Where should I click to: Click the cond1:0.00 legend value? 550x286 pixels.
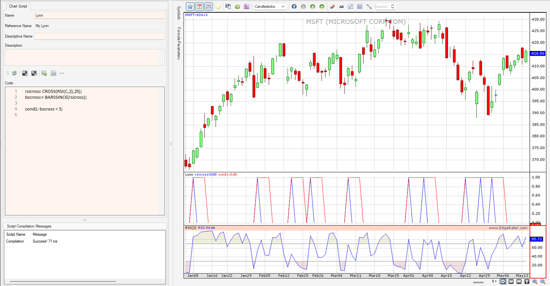point(227,175)
